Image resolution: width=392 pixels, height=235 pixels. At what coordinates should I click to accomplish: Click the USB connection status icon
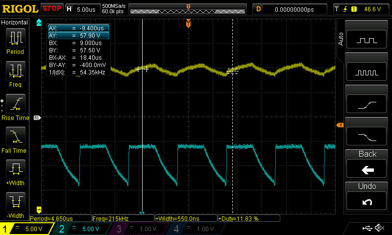[x=367, y=228]
